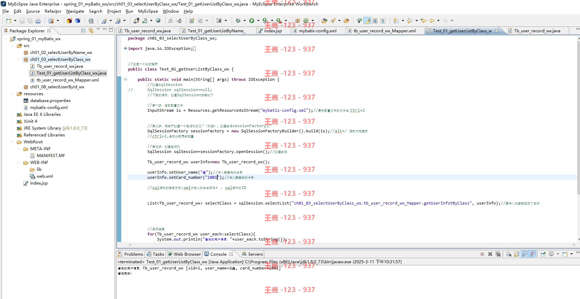
Task: Toggle Show Console on standard error
Action: click(533, 254)
